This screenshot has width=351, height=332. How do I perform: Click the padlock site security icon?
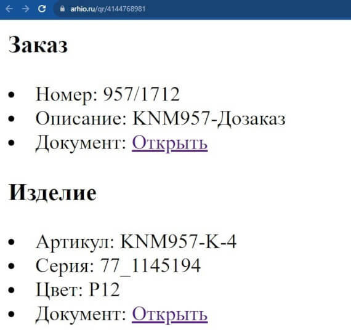(62, 9)
